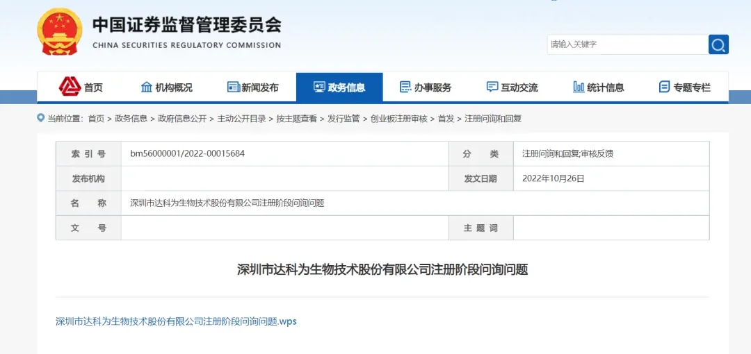The image size is (751, 354).
Task: Click the newspaper icon beside 新闻发布
Action: pyautogui.click(x=233, y=87)
